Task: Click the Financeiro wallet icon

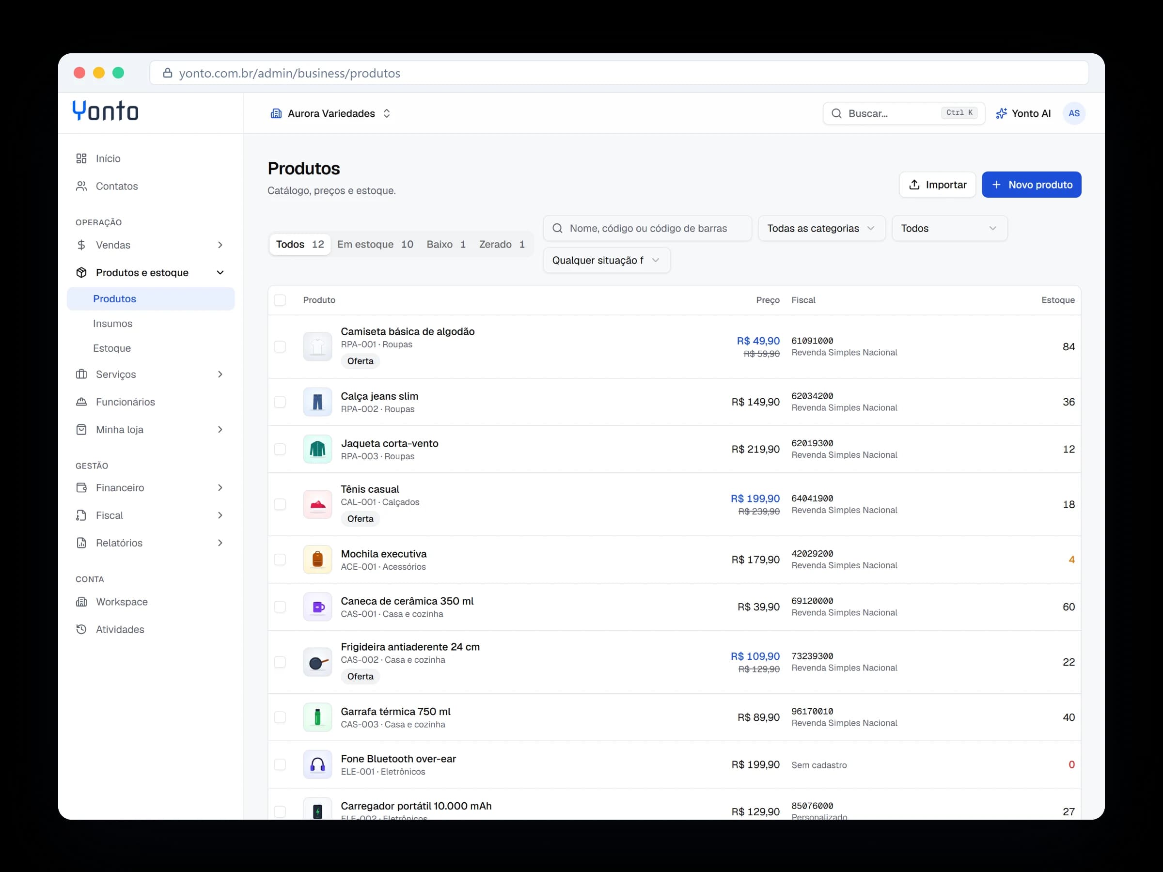Action: (x=81, y=488)
